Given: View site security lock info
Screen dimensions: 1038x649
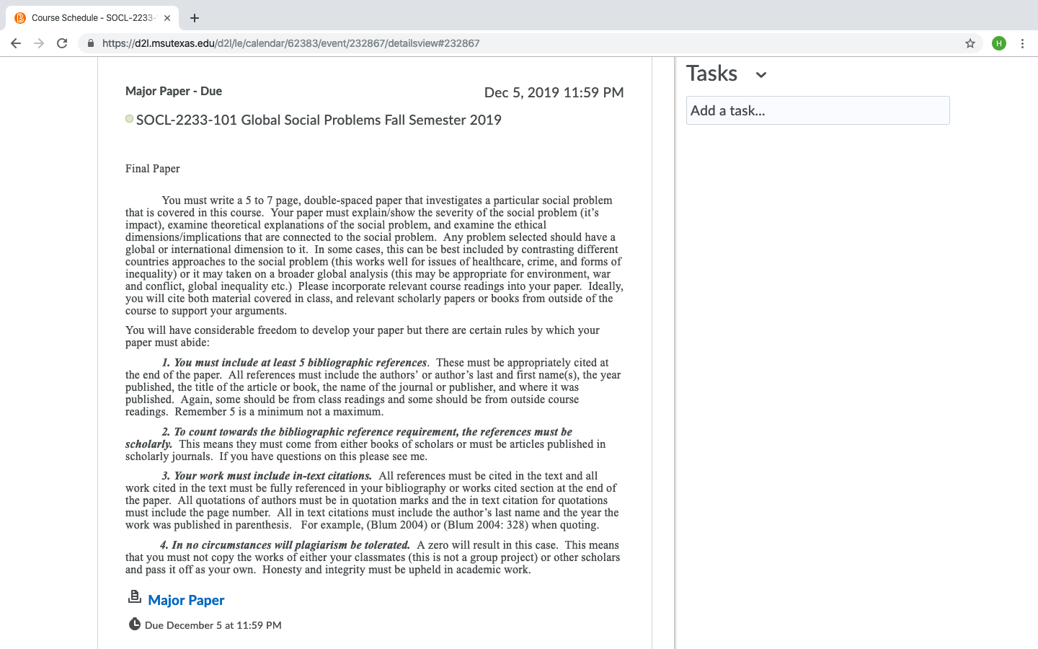Looking at the screenshot, I should [91, 43].
